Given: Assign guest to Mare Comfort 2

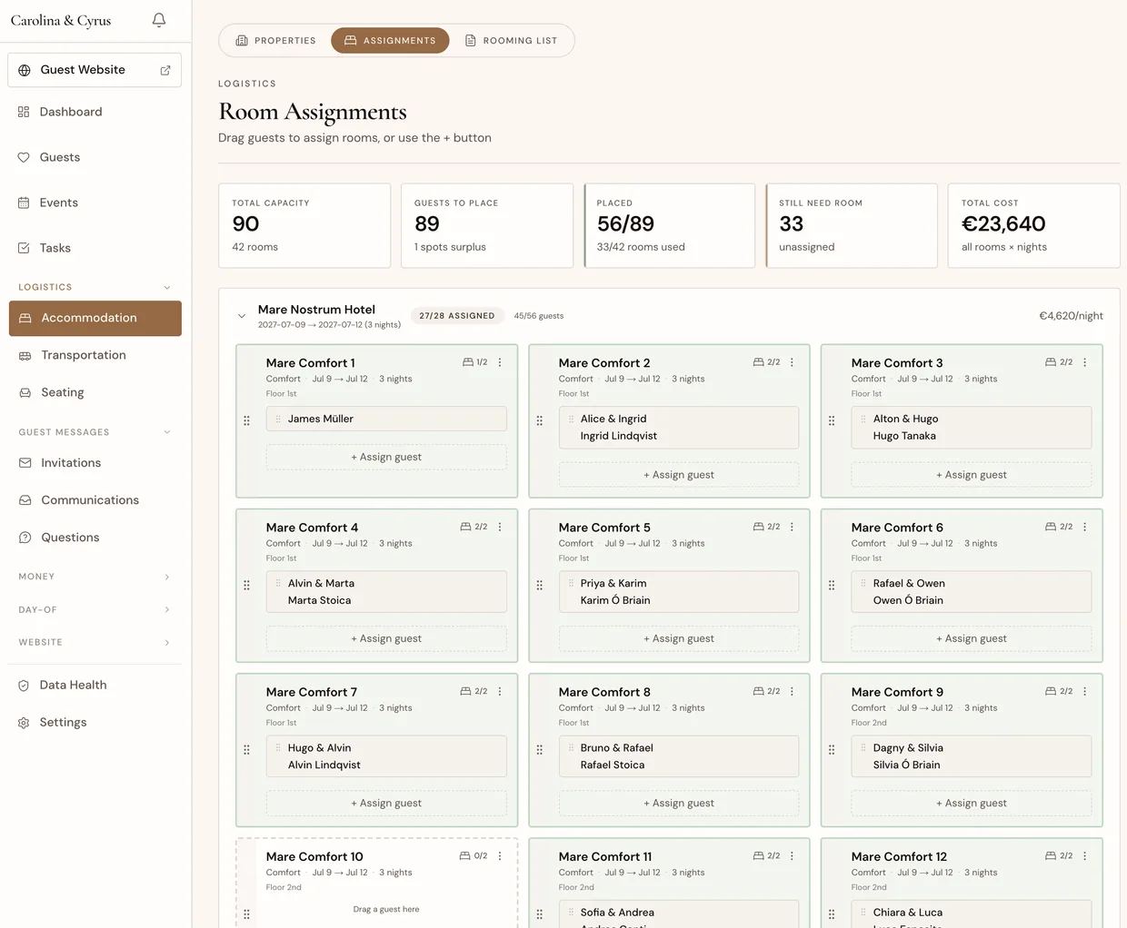Looking at the screenshot, I should point(679,474).
